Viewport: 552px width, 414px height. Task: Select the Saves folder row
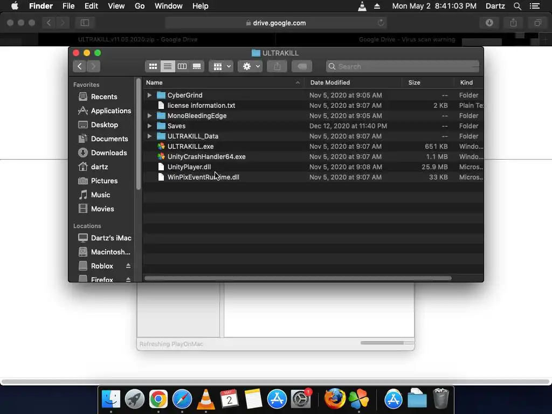click(x=313, y=126)
